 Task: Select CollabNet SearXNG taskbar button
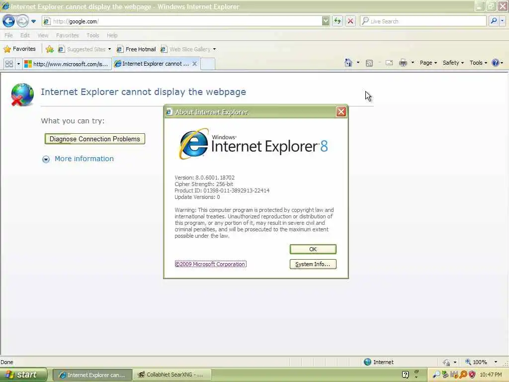click(x=172, y=375)
